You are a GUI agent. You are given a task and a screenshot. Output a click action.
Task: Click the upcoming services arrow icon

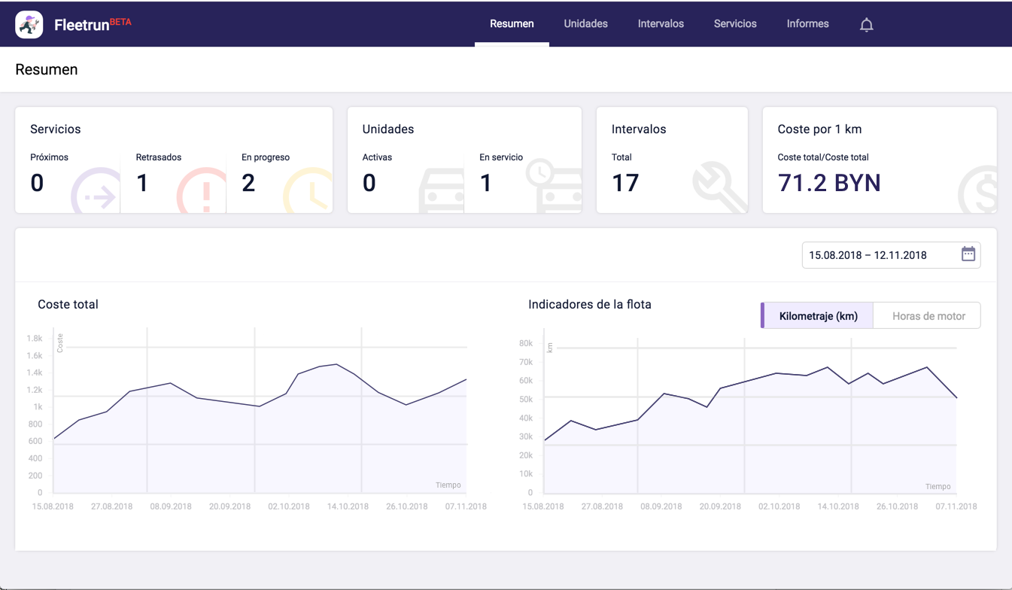coord(97,193)
